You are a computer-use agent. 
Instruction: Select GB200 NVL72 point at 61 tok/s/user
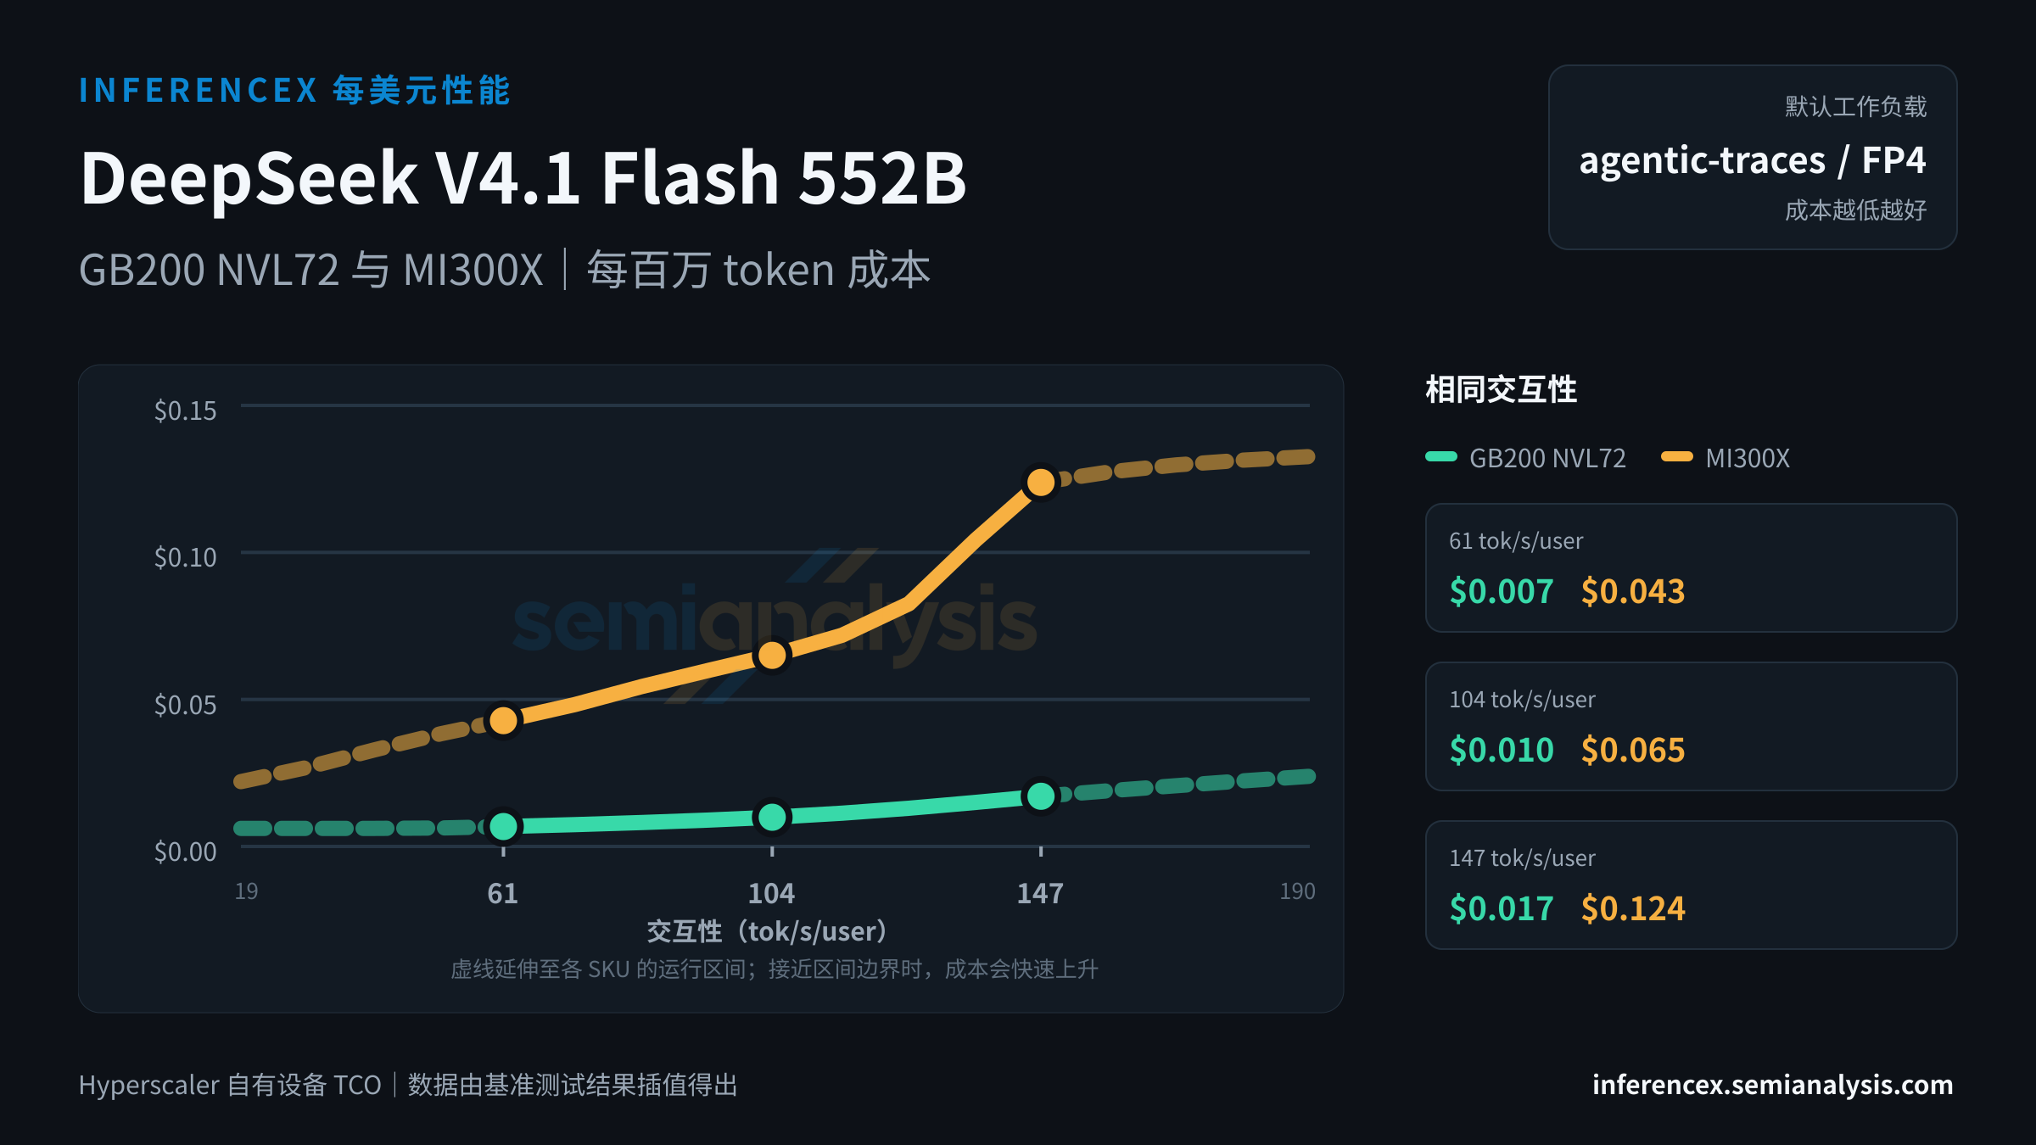[x=503, y=825]
